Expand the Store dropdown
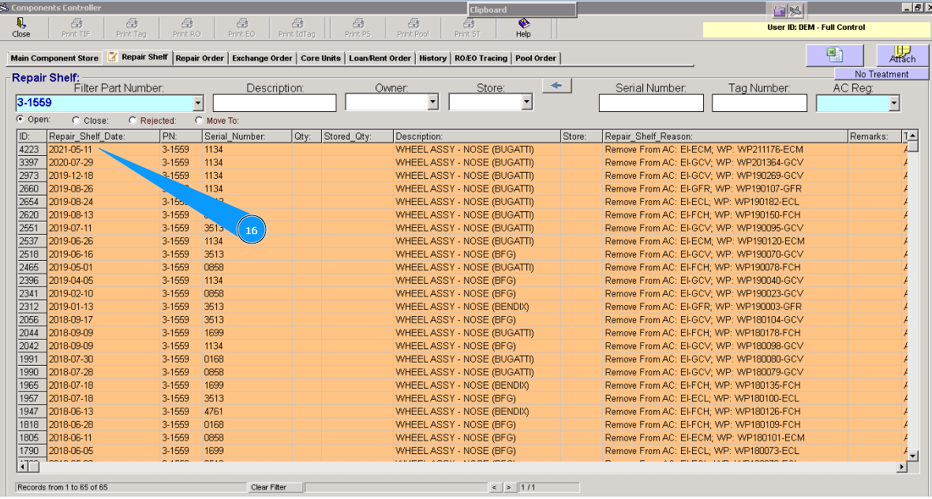 point(526,102)
